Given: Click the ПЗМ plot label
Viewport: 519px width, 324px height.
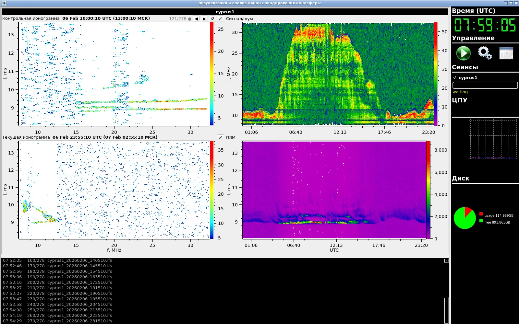Looking at the screenshot, I should (231, 138).
